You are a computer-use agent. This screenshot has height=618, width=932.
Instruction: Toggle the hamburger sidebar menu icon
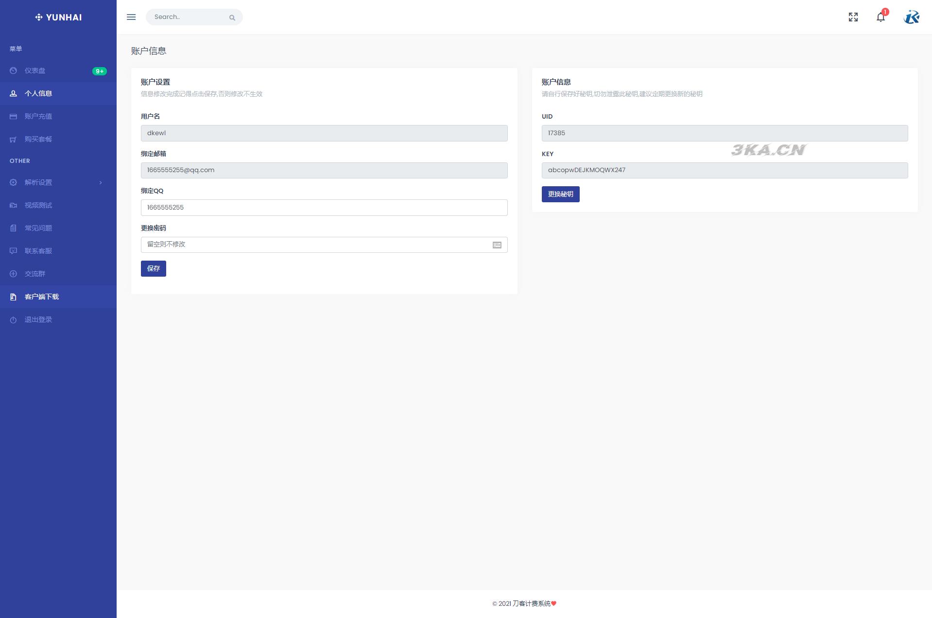(131, 17)
